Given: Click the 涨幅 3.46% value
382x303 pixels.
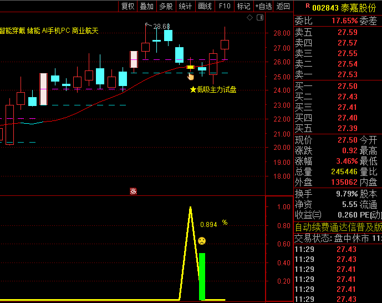Looking at the screenshot, I should [347, 161].
